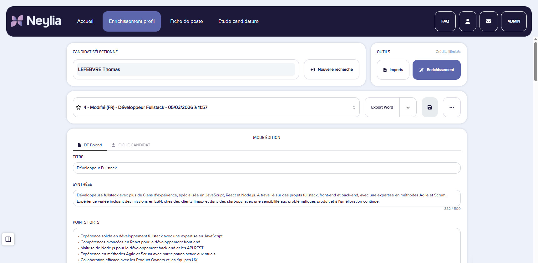Open the three-dots more options menu
The width and height of the screenshot is (538, 263).
(451, 107)
